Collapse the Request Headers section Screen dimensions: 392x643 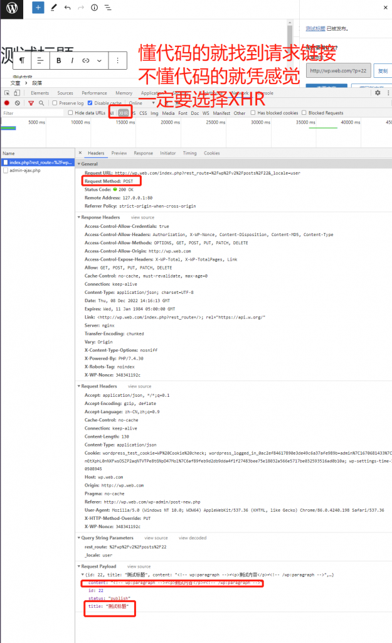[79, 386]
